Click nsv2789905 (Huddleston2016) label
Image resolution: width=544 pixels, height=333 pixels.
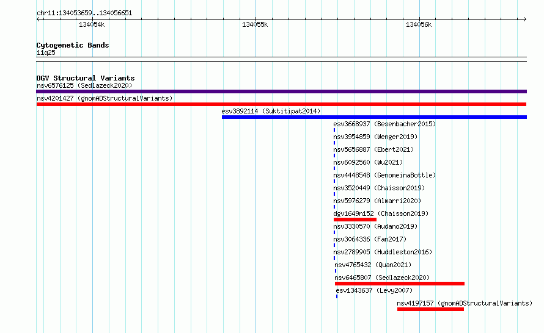383,252
